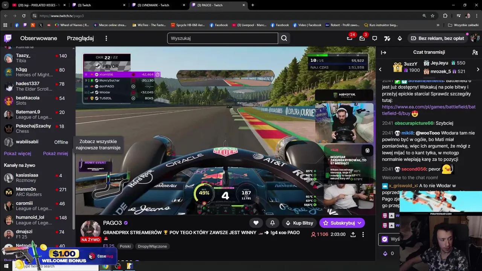This screenshot has width=482, height=271.
Task: Open the Twitch home logo
Action: point(8,38)
